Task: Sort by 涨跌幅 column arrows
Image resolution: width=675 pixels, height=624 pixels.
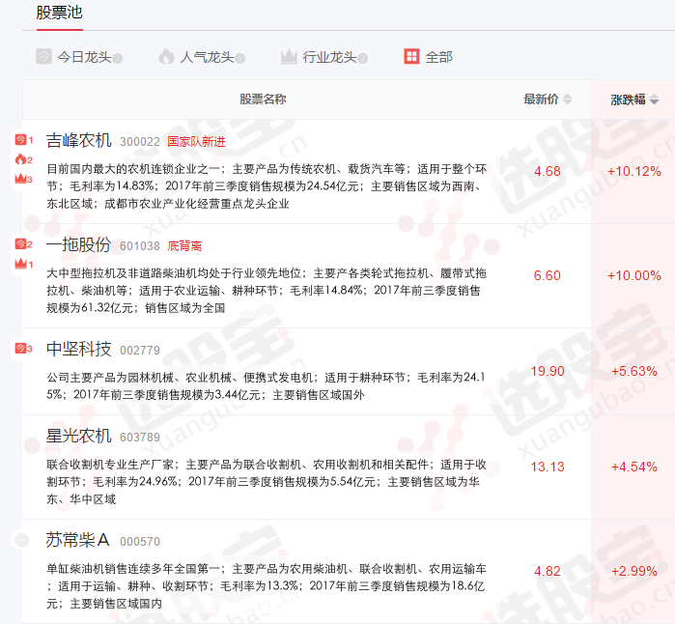Action: (x=655, y=99)
